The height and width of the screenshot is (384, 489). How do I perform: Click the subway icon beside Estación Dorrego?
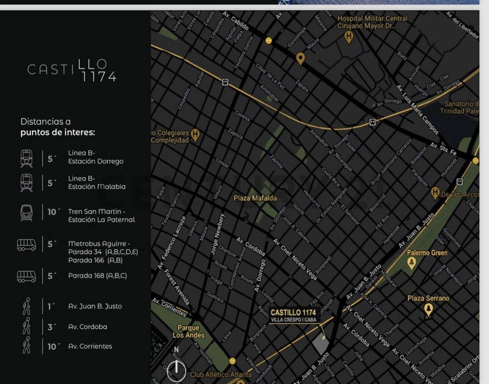click(27, 158)
